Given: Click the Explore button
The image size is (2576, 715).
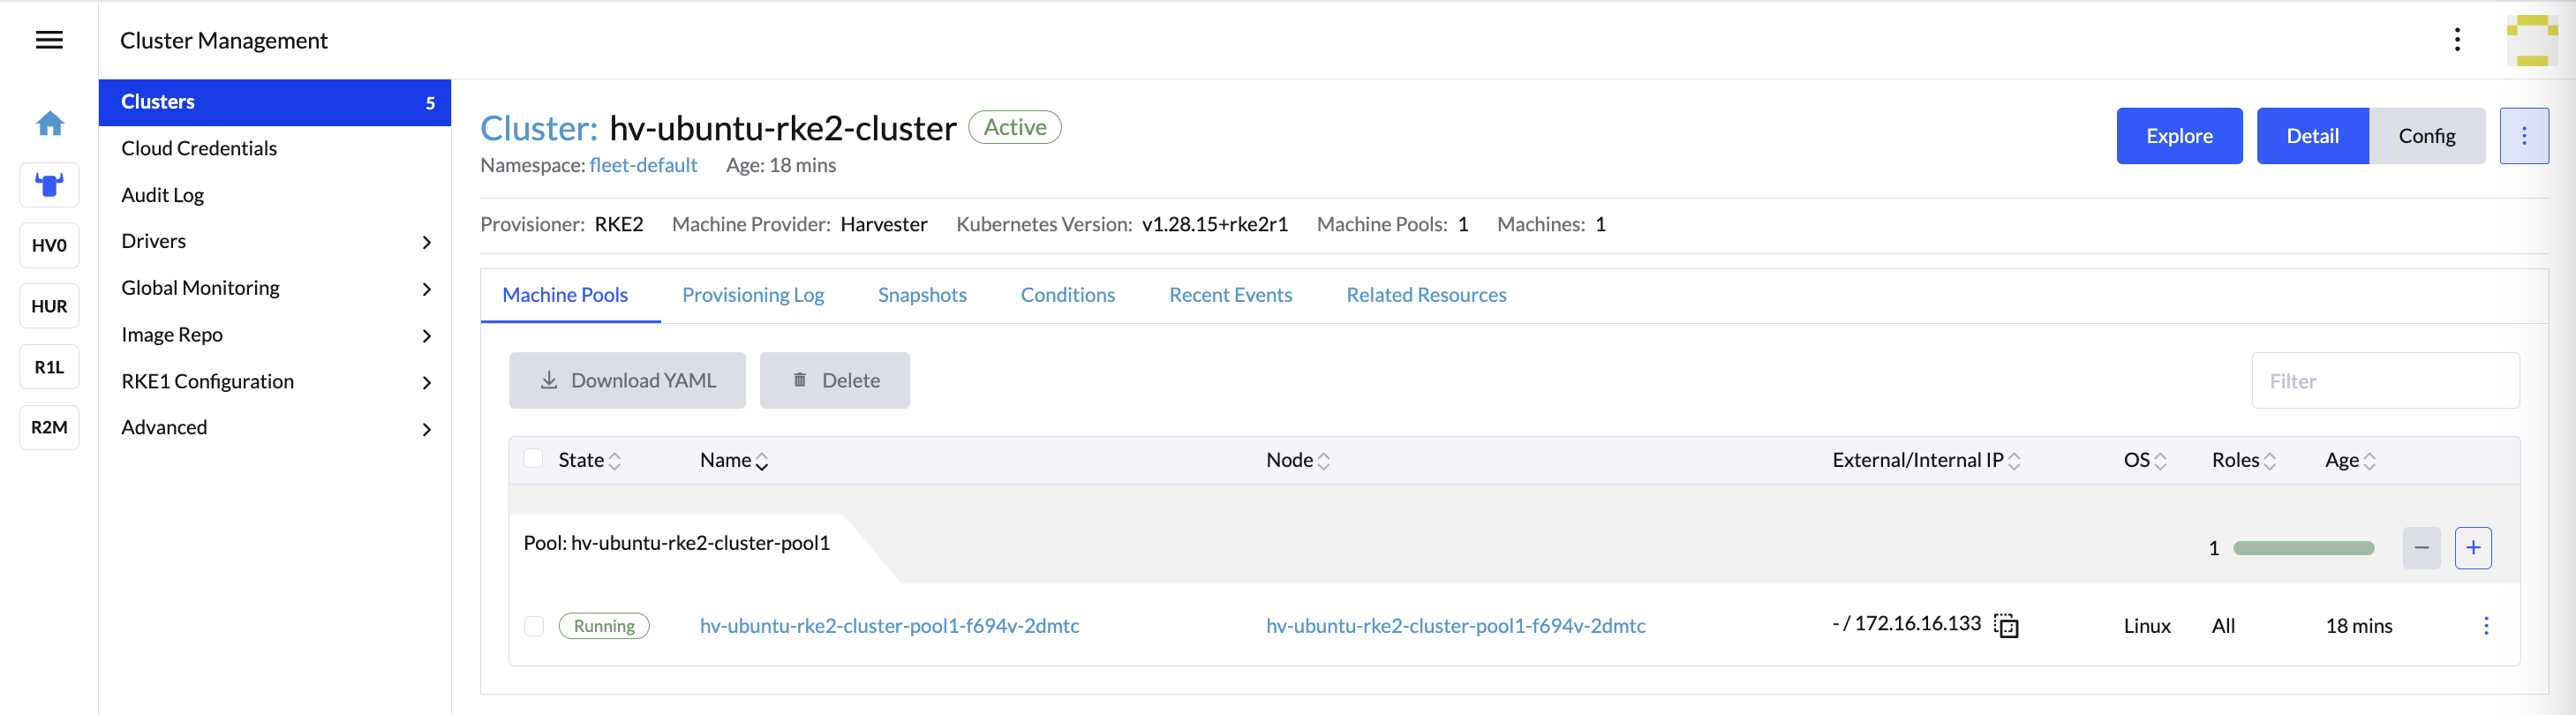Looking at the screenshot, I should [2178, 136].
